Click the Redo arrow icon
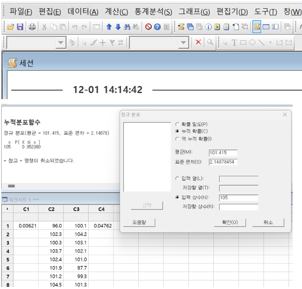302x289 pixels. click(84, 27)
